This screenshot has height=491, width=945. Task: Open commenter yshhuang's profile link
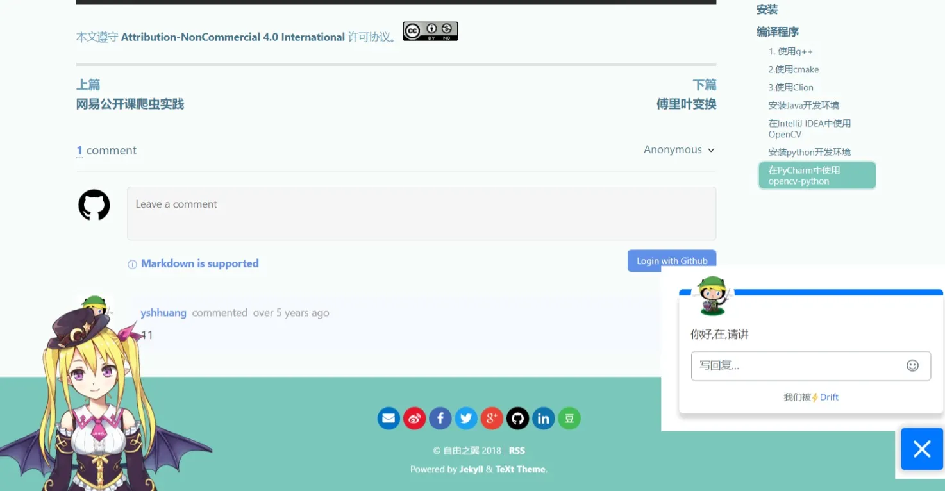[x=163, y=313]
